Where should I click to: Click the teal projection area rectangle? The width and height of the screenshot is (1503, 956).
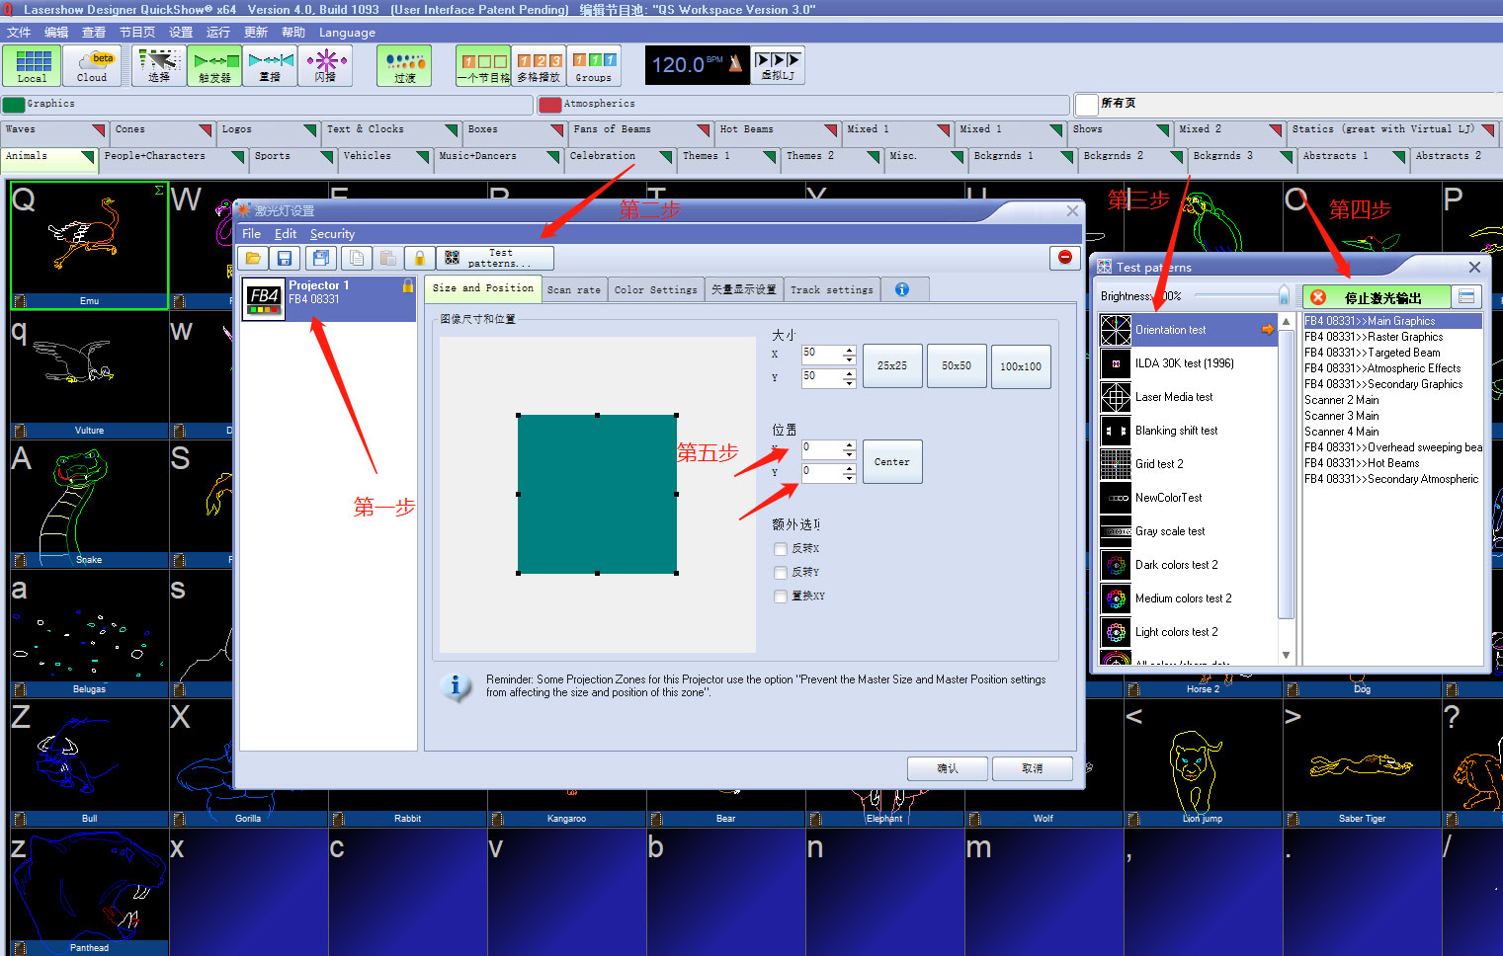[x=597, y=494]
